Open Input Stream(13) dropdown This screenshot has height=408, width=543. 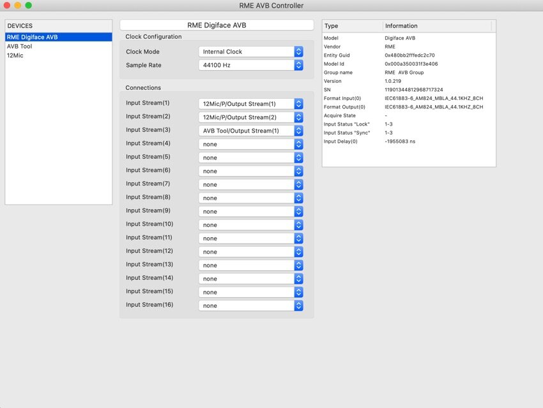(x=250, y=265)
